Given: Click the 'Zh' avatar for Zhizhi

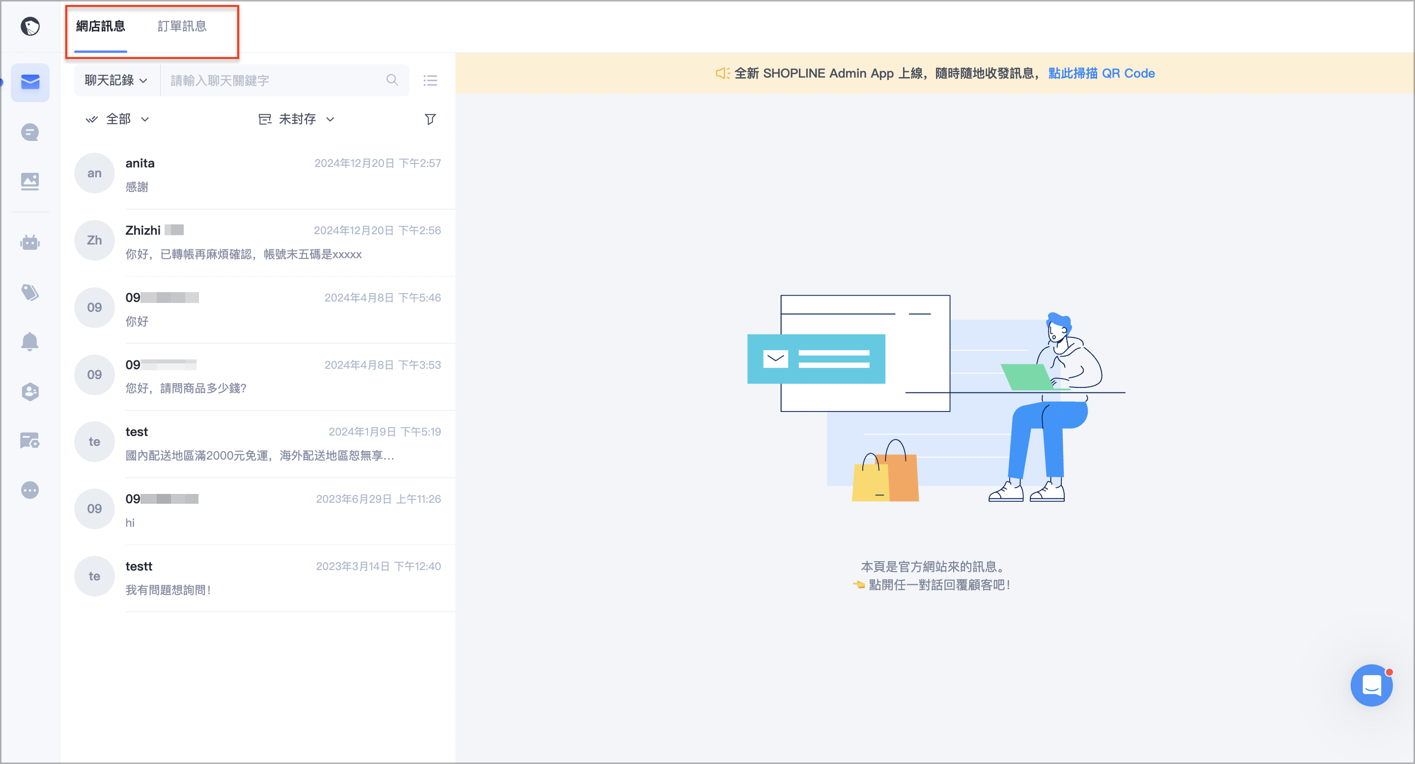Looking at the screenshot, I should 94,240.
